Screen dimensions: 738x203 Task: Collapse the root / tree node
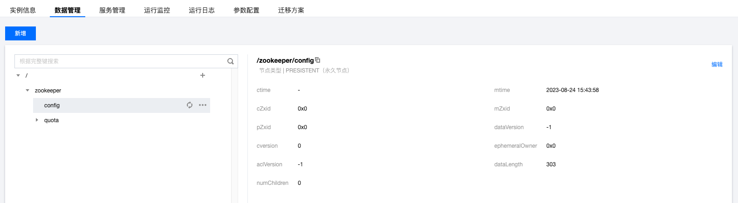coord(18,75)
